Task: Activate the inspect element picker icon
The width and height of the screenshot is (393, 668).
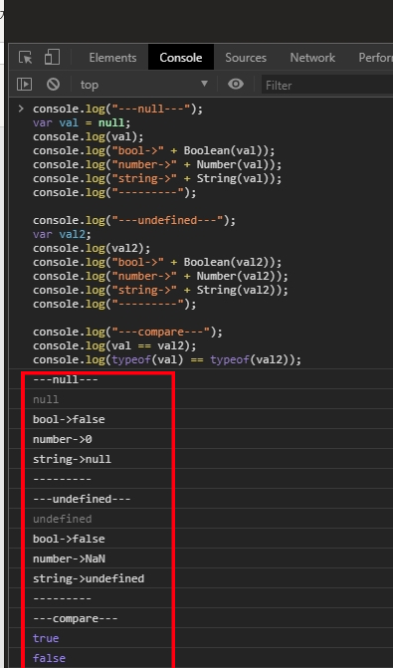Action: click(26, 57)
